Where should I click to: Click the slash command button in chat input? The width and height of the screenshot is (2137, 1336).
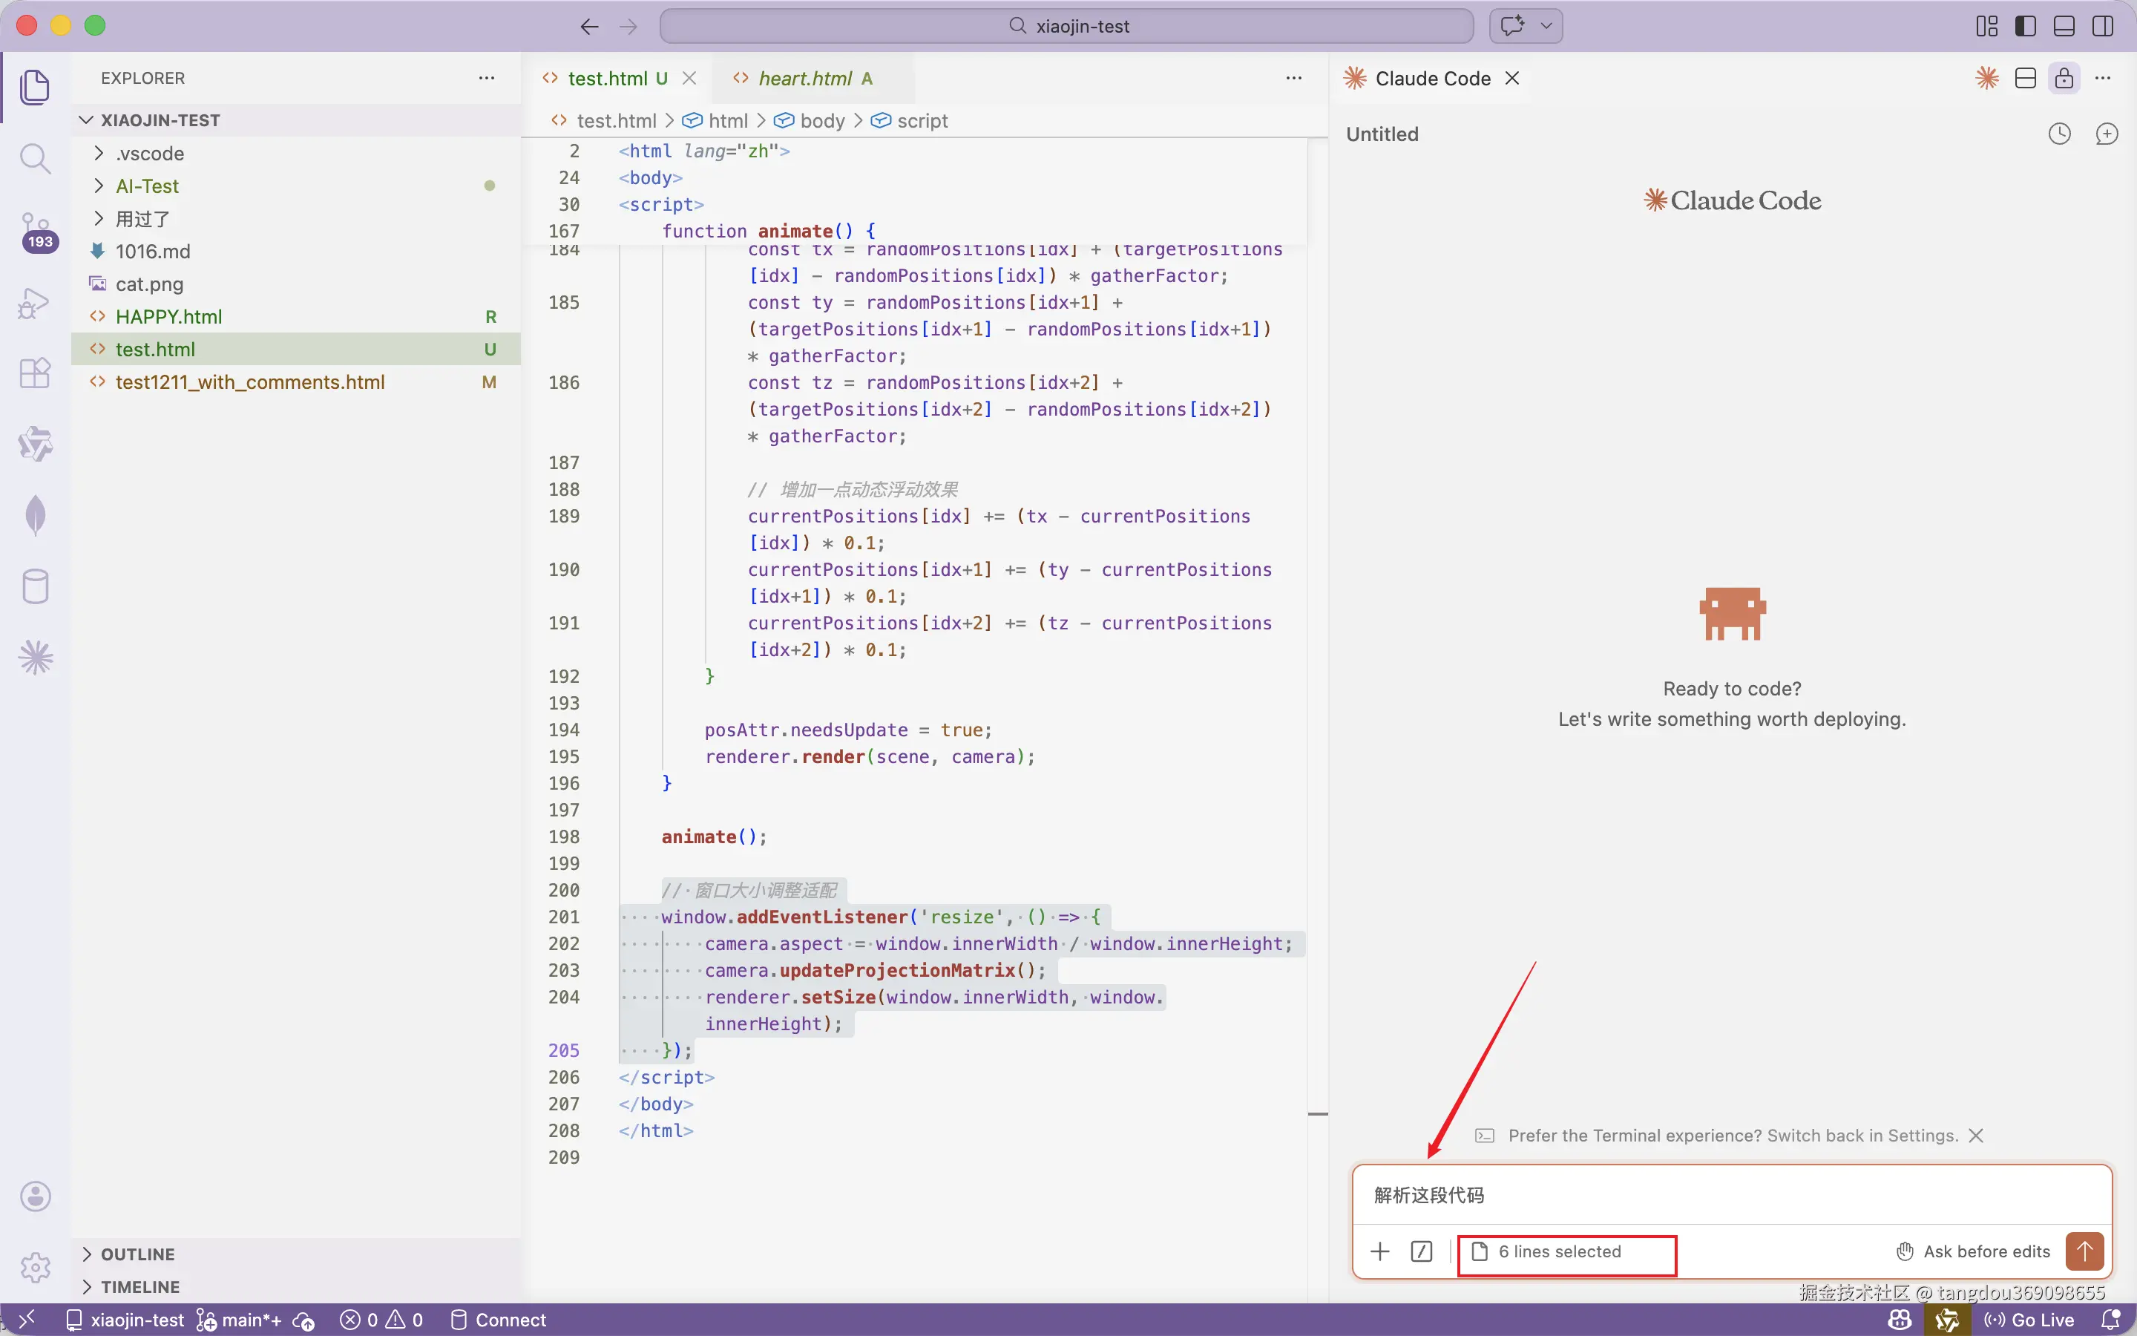coord(1421,1251)
